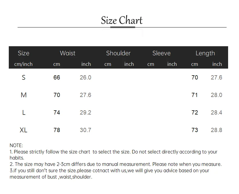Select the XL size row label
Screen dimensions: 239x194
coord(24,130)
